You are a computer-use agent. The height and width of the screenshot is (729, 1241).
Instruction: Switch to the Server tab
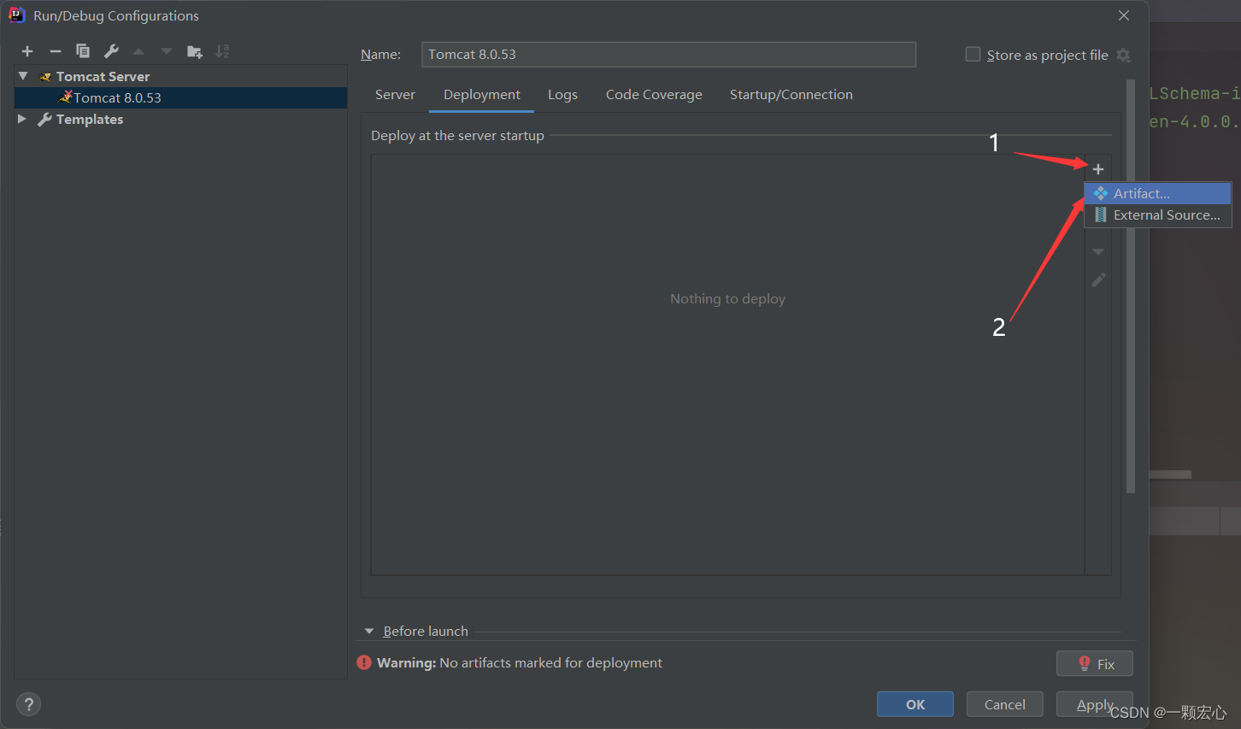pos(395,94)
